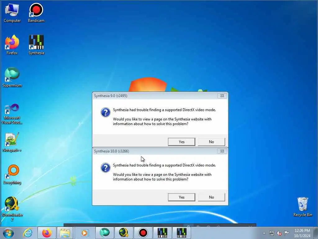Click the question icon in Synthesia 9.0 dialog
Viewport: 318px width, 239px height.
point(106,112)
